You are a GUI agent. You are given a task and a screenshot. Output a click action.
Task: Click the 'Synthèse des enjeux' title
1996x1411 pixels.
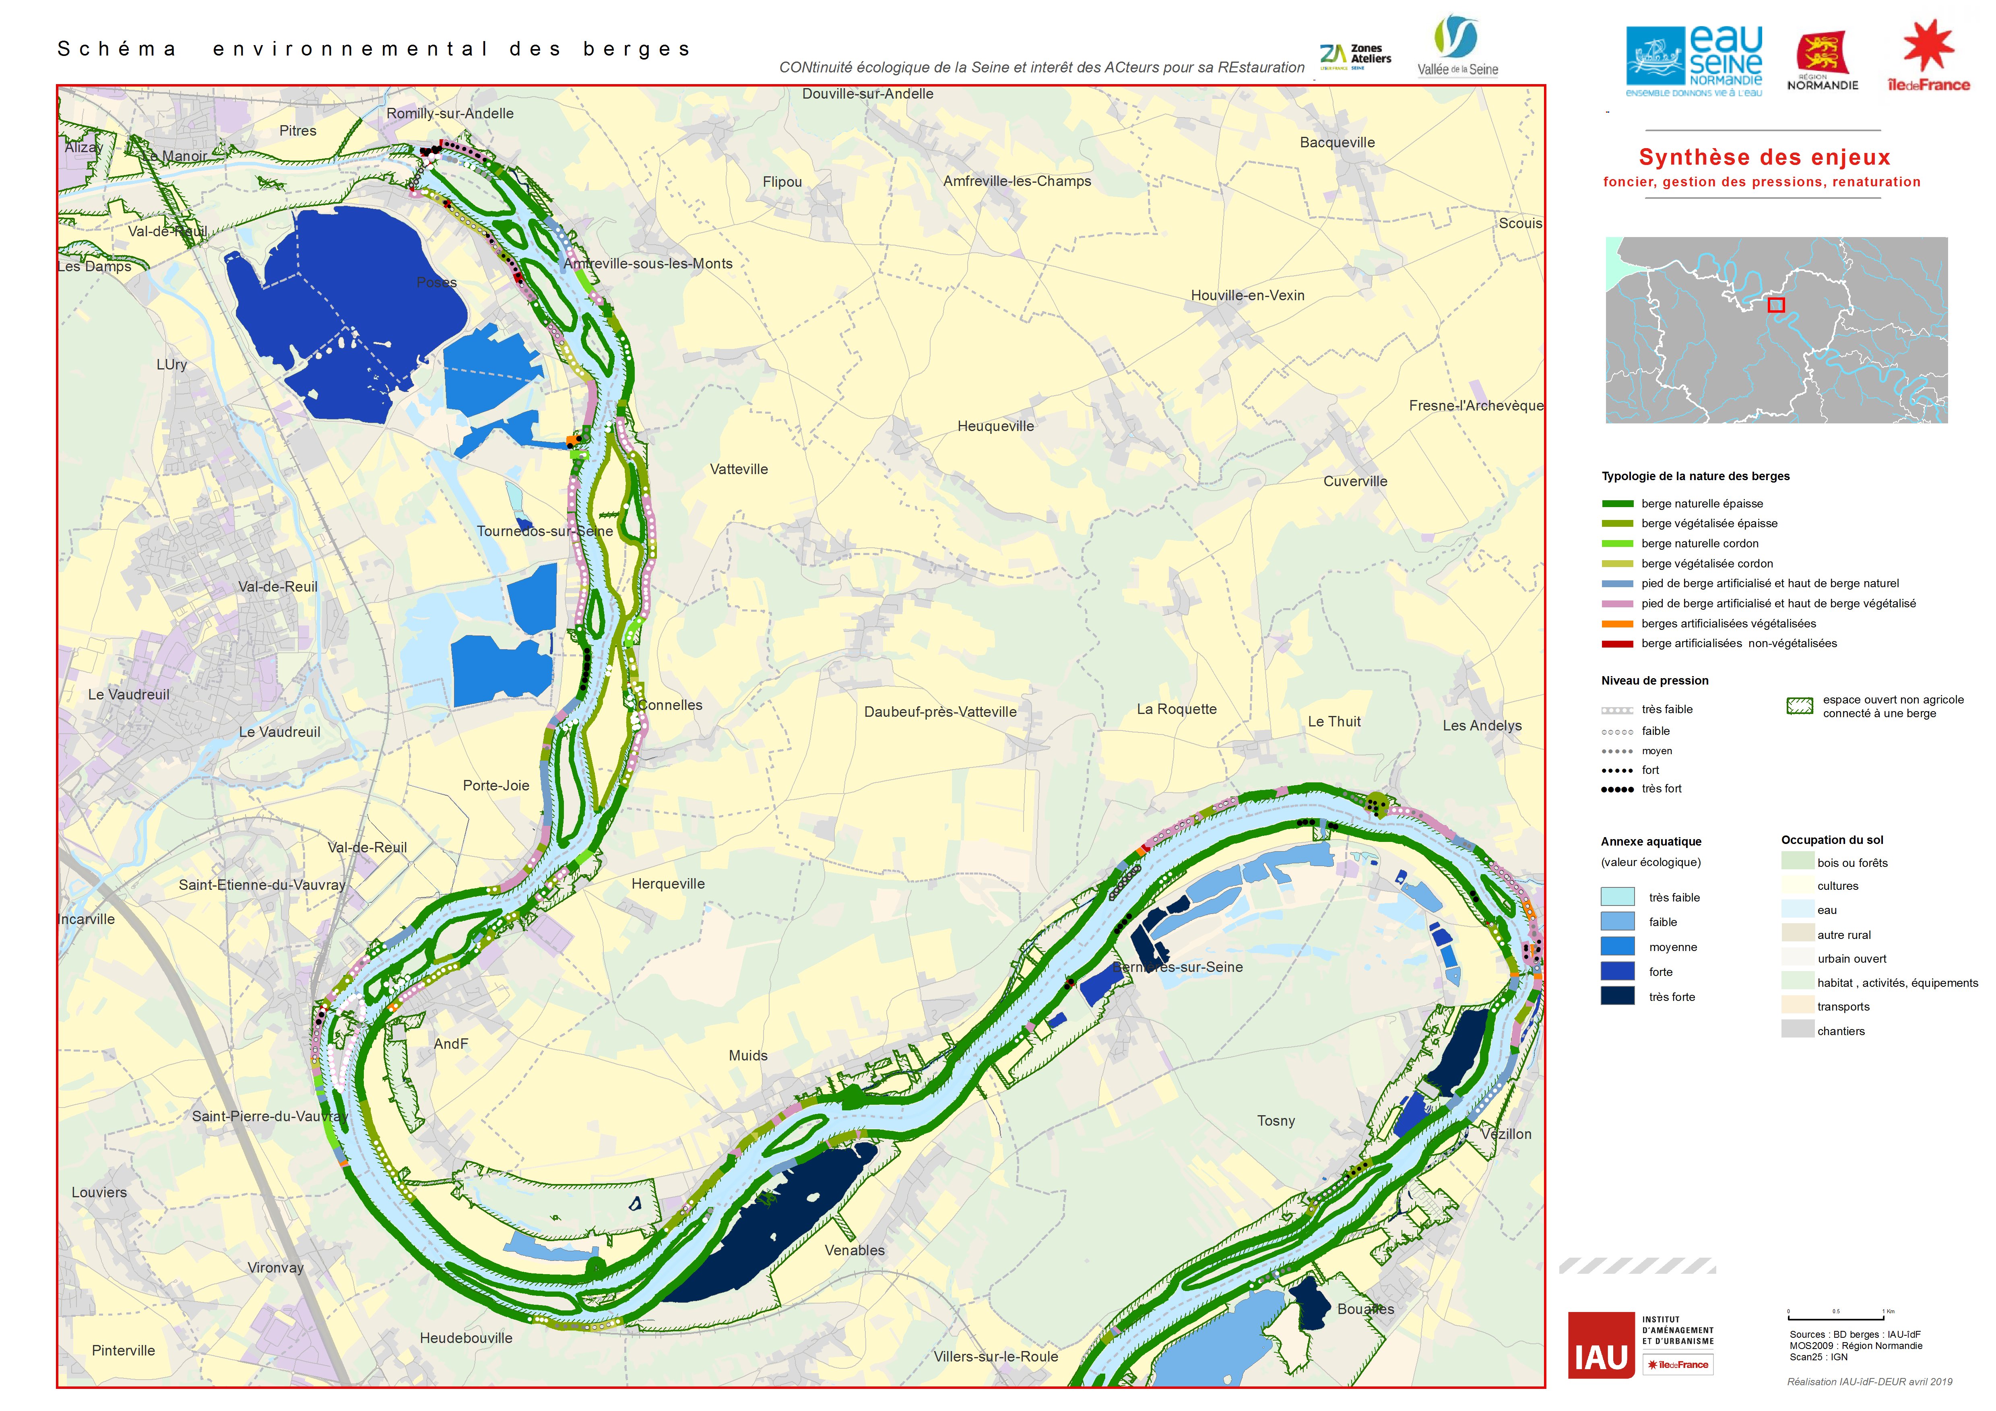pyautogui.click(x=1764, y=157)
